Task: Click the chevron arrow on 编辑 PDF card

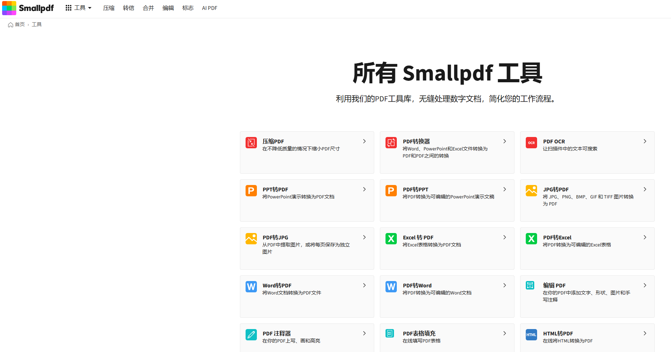Action: coord(645,285)
